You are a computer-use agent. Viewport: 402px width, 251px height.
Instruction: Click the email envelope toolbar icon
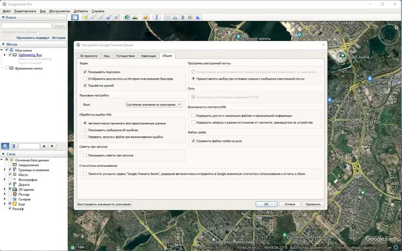point(167,18)
